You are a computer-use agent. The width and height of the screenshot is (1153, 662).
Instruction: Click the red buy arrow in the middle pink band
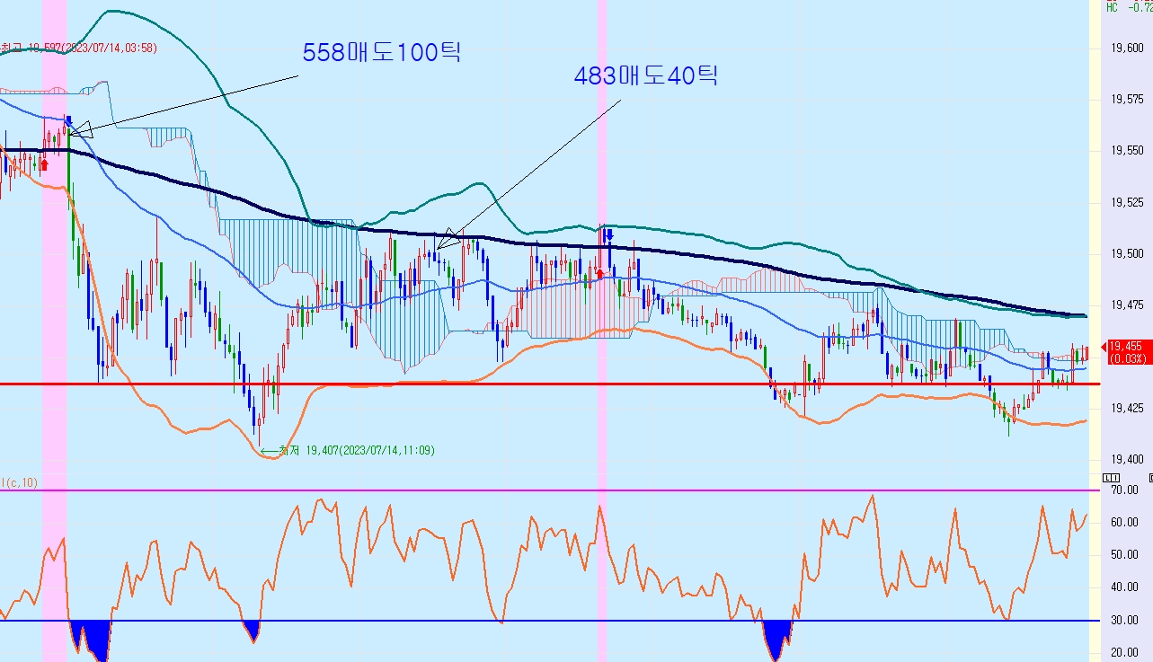coord(599,272)
